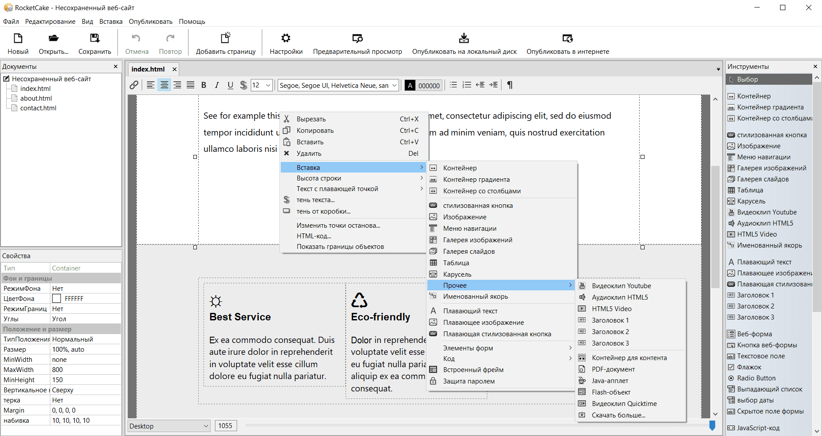Expand Текст с плавающей точкой submenu
Image resolution: width=822 pixels, height=436 pixels.
[353, 189]
